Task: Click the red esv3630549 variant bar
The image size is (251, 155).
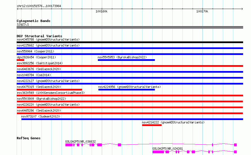Action: coord(130,96)
